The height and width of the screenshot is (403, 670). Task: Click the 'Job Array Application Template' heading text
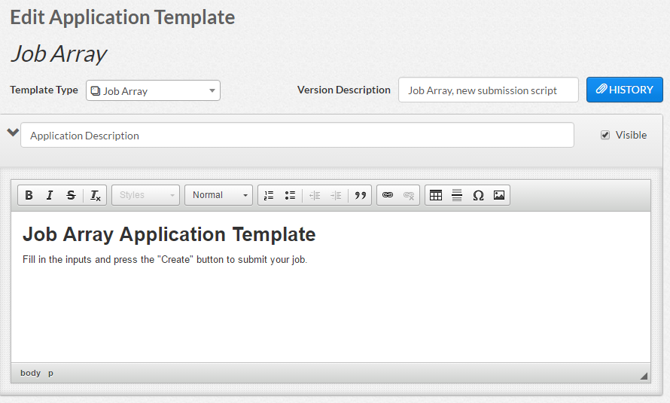169,234
